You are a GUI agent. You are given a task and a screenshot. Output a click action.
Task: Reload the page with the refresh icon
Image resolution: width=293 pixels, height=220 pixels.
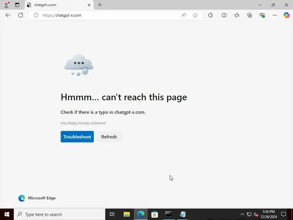tap(21, 15)
